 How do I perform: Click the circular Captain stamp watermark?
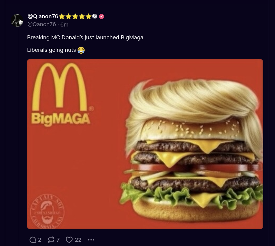click(x=47, y=211)
